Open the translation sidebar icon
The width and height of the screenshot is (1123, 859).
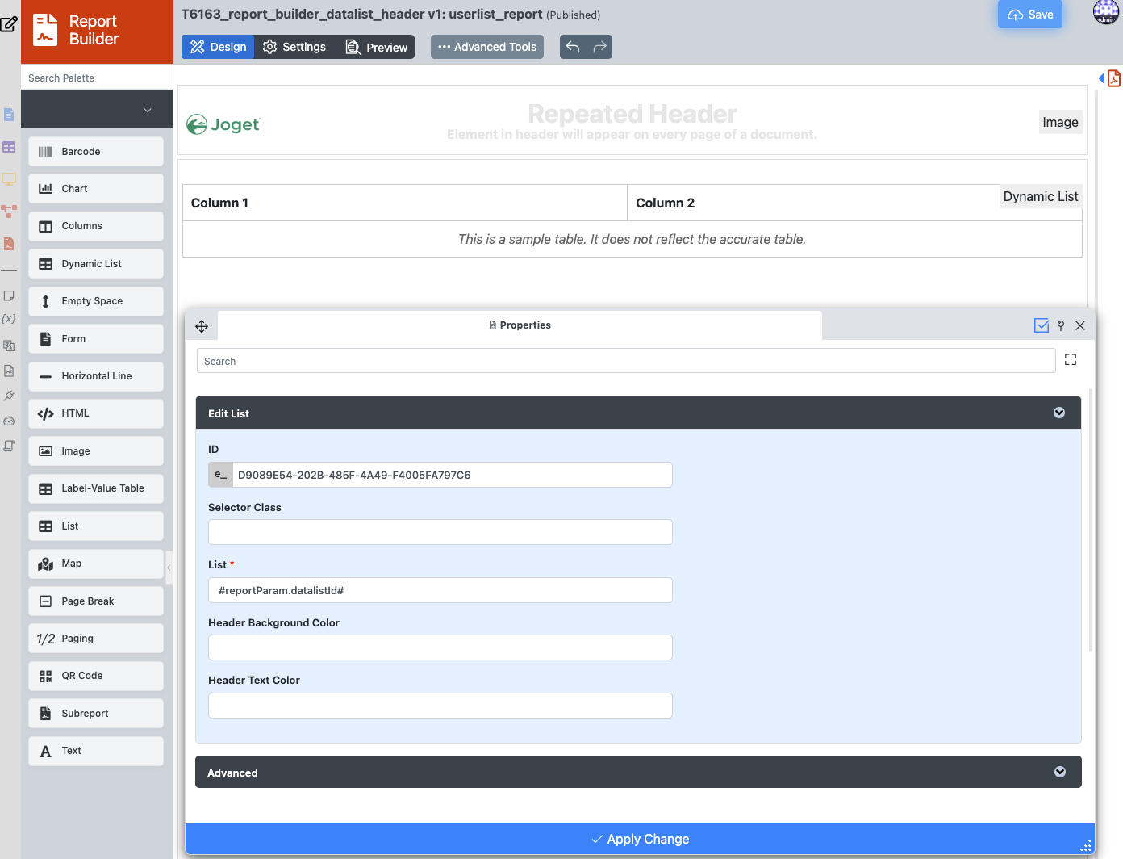click(9, 346)
